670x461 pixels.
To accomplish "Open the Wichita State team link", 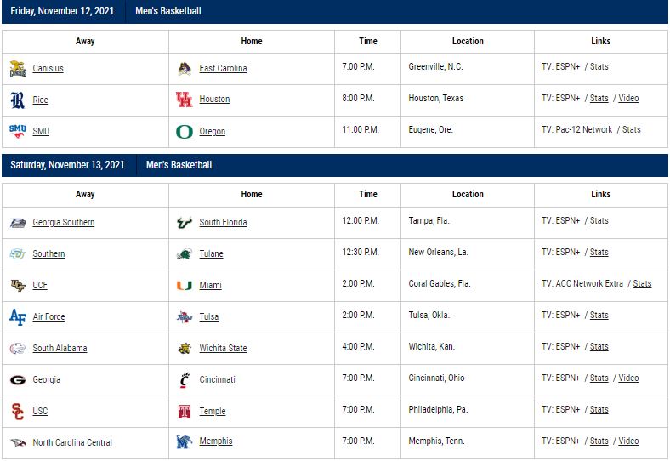I will click(x=223, y=348).
